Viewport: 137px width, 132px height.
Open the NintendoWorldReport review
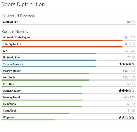16,37
